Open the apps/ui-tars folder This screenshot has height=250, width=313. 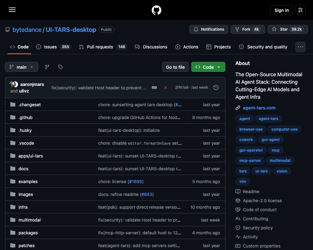(31, 156)
